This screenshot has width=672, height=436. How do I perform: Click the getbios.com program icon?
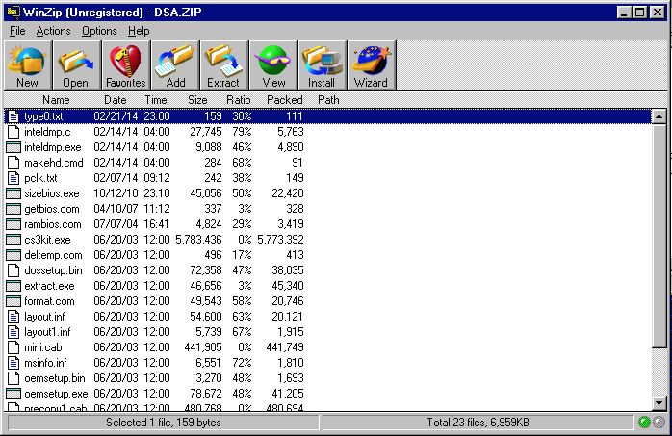tap(13, 209)
